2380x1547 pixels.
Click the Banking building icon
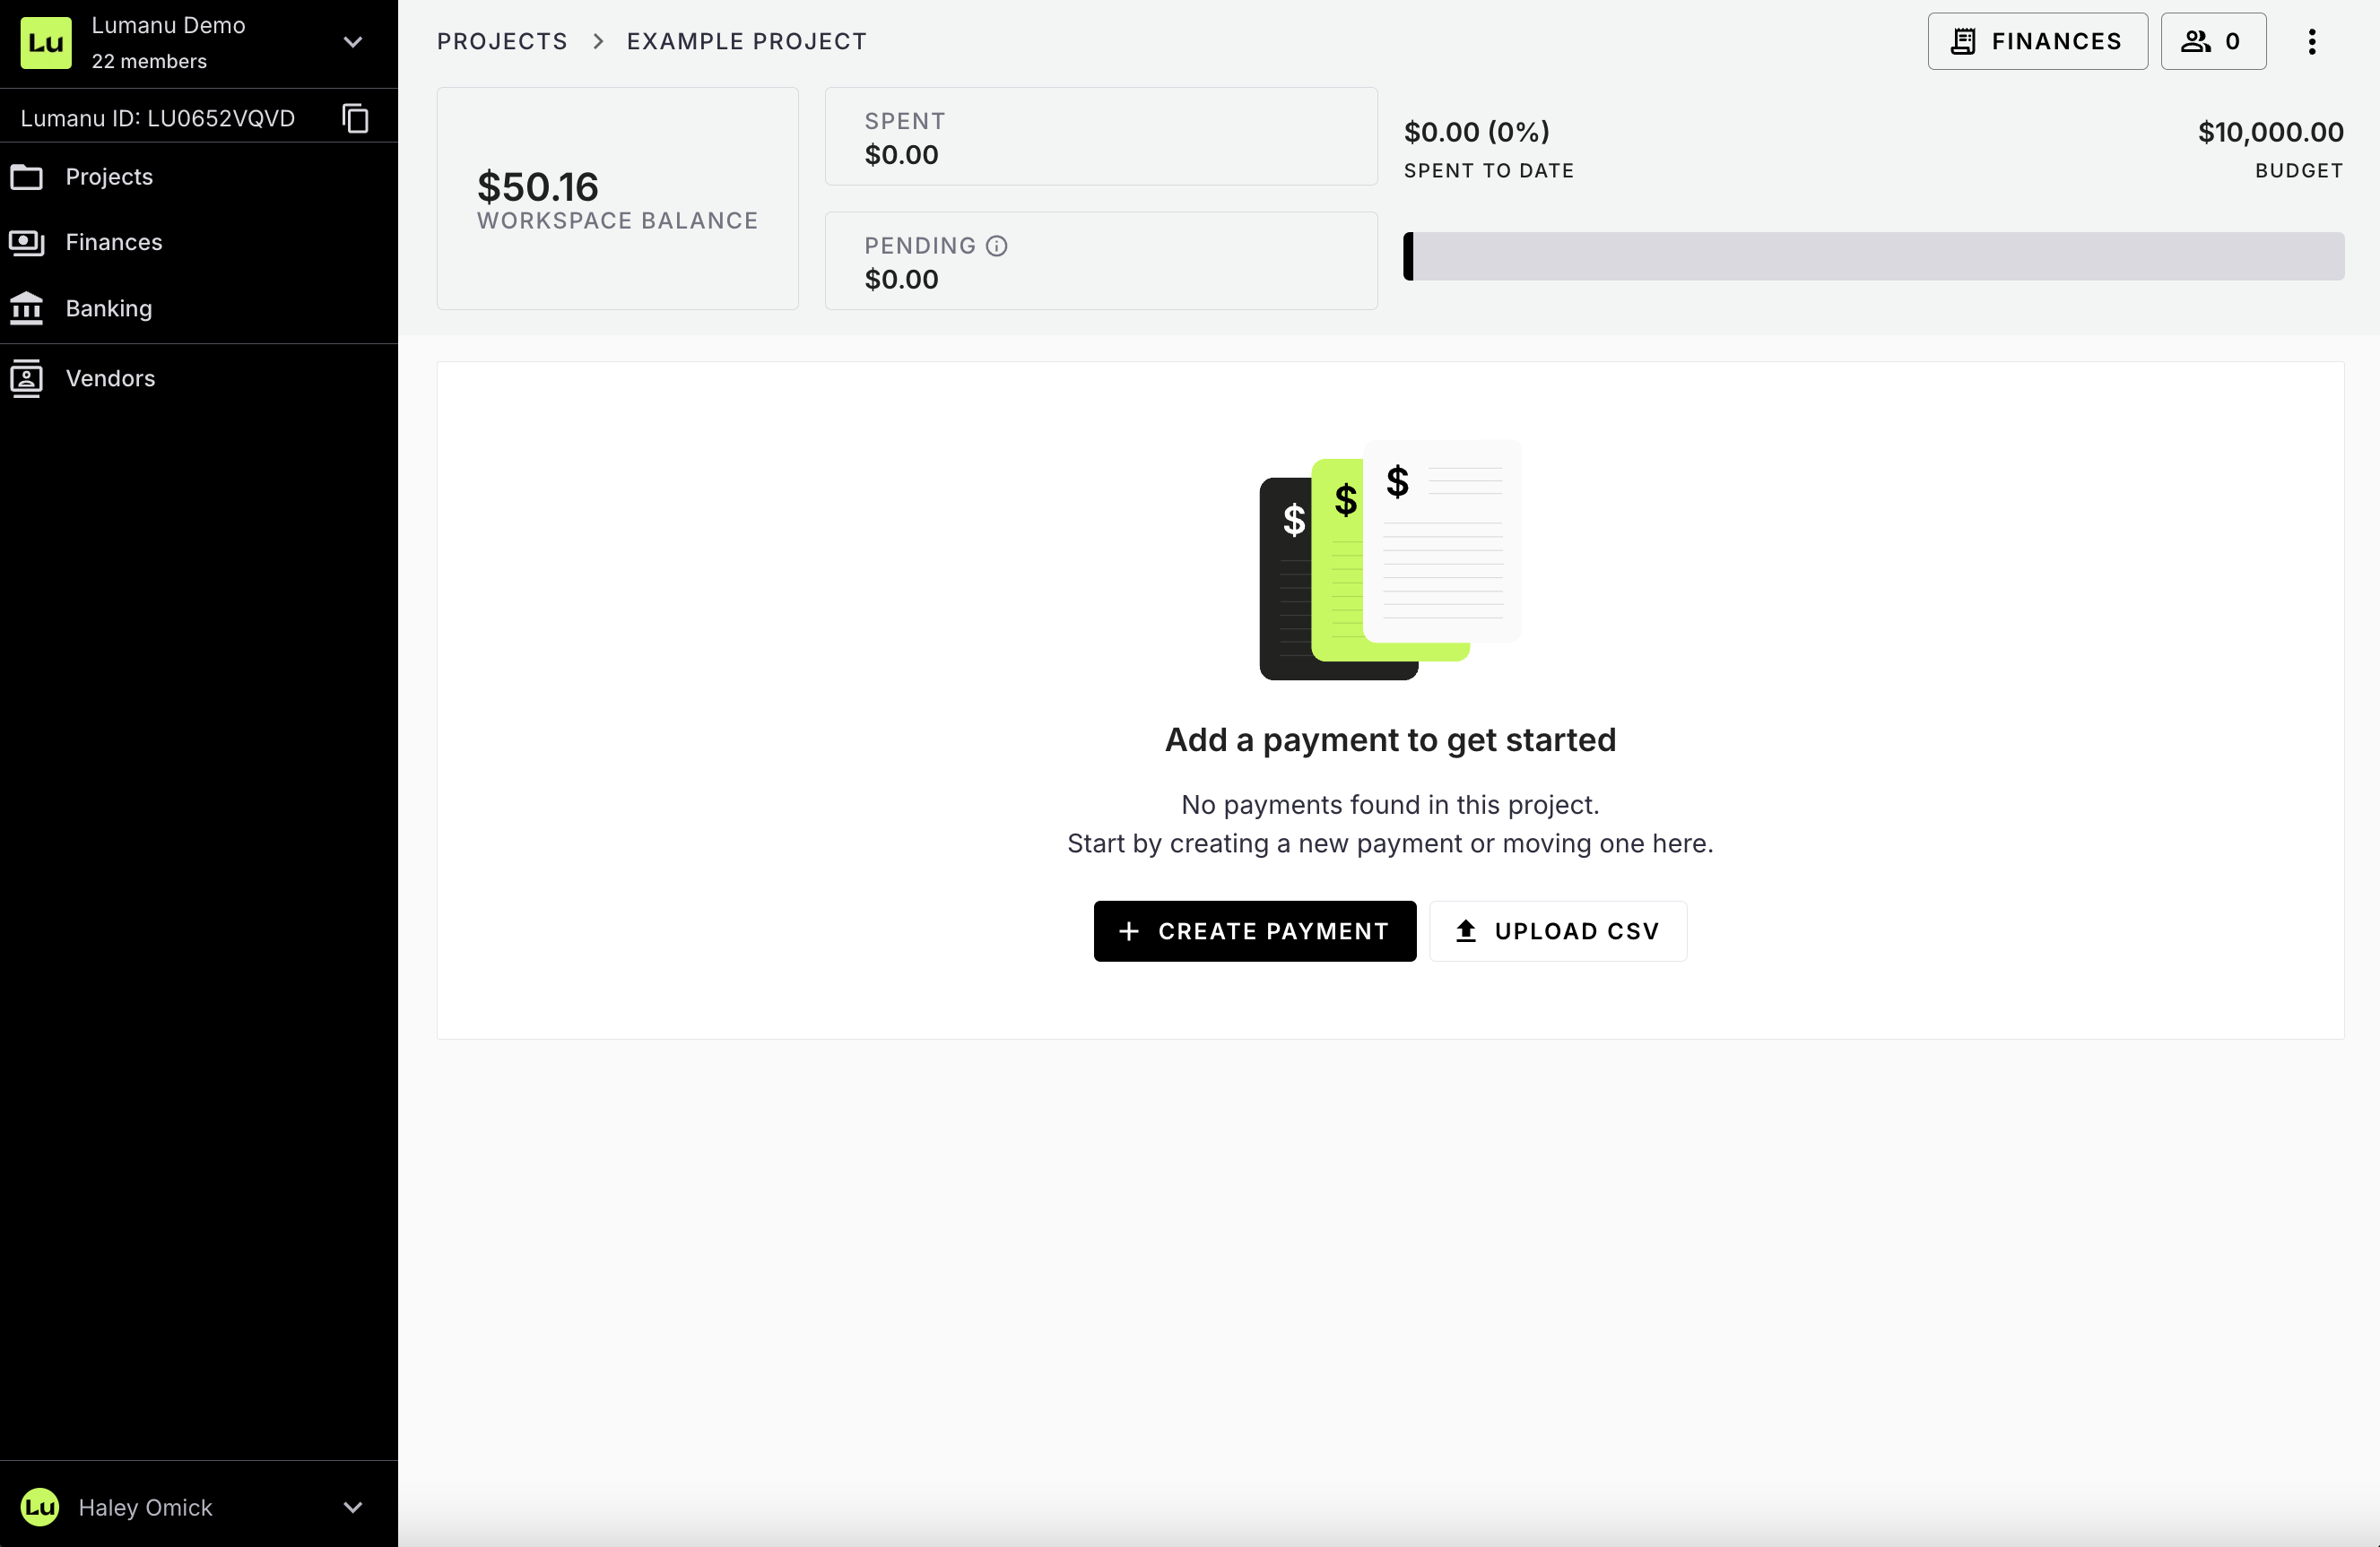coord(27,307)
